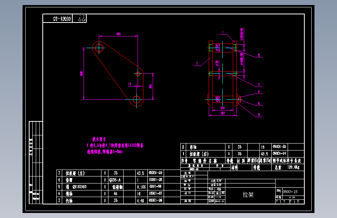Select diameter label "Ø100" on top shaft
Image resolution: width=337 pixels, height=218 pixels.
(x=217, y=48)
